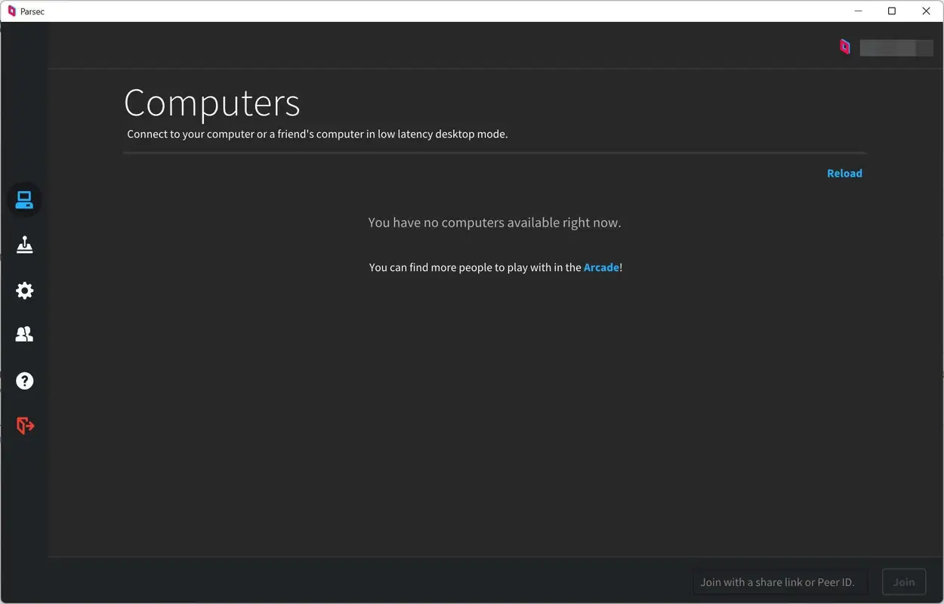Click the username box beside the avatar
Screen dimensions: 944x604
[x=896, y=47]
